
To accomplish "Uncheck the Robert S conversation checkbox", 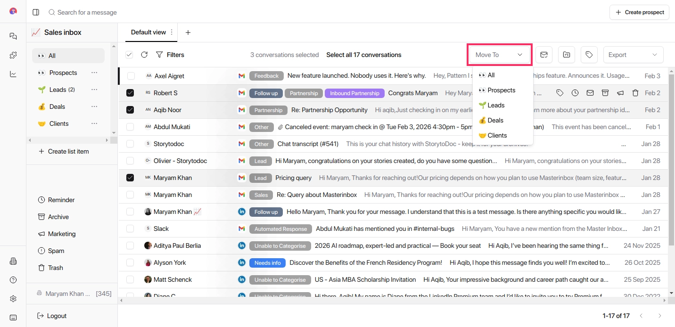I will pos(130,93).
